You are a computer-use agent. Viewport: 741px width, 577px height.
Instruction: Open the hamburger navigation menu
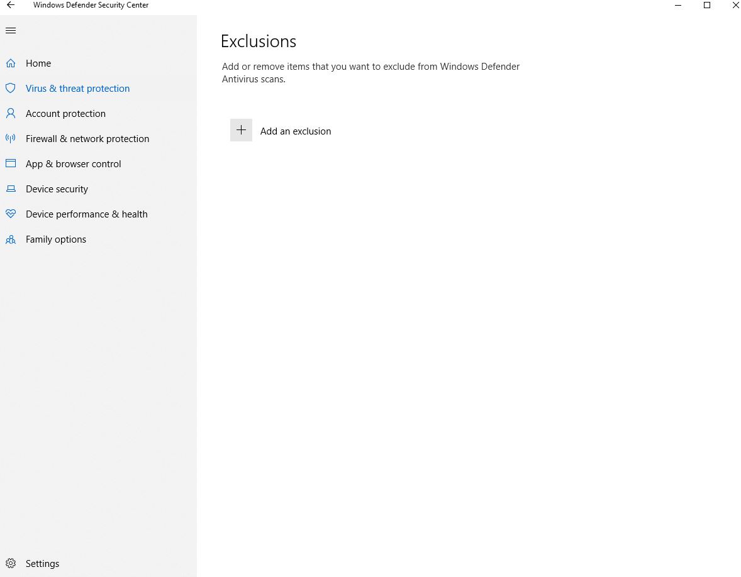11,31
